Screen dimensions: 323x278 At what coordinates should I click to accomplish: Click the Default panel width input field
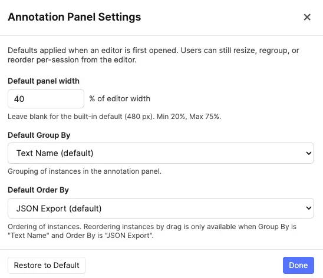[x=46, y=98]
